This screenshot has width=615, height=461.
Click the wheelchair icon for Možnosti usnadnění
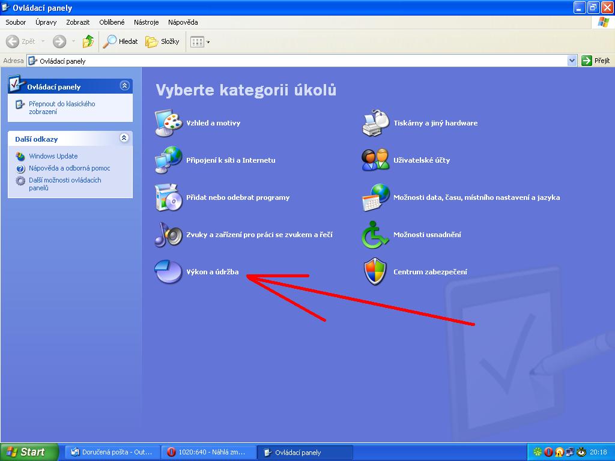point(375,235)
